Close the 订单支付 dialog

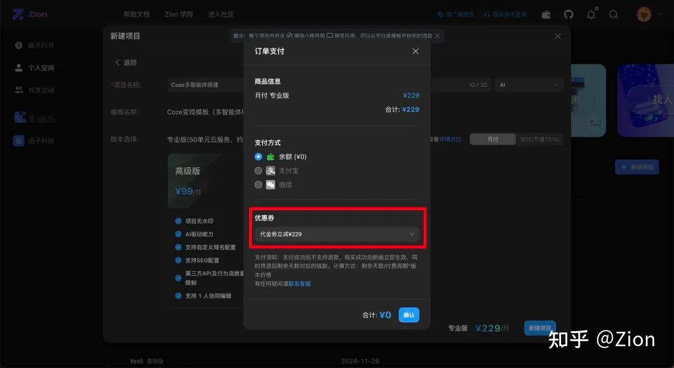coord(415,51)
